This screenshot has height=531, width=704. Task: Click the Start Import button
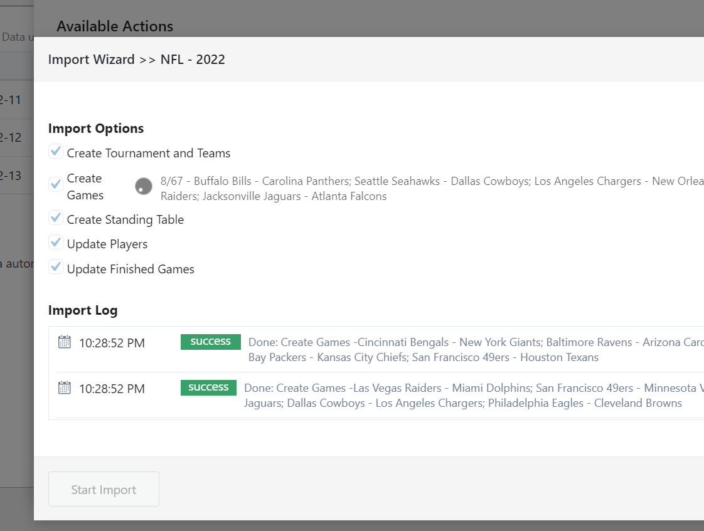pyautogui.click(x=104, y=489)
